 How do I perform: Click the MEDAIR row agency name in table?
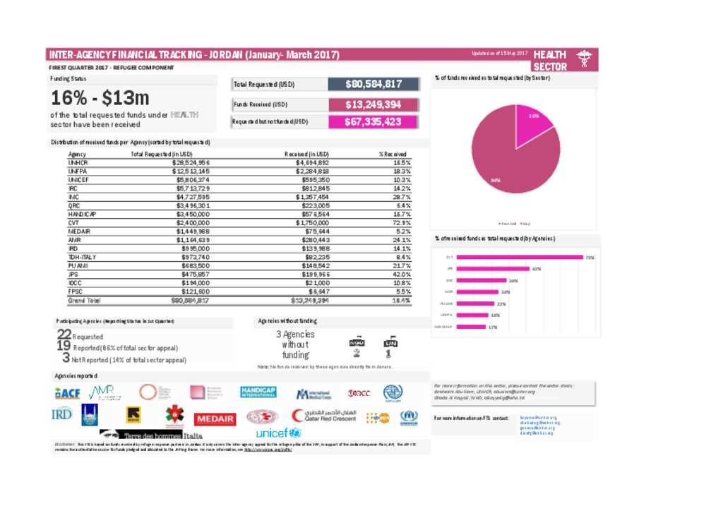[x=79, y=232]
